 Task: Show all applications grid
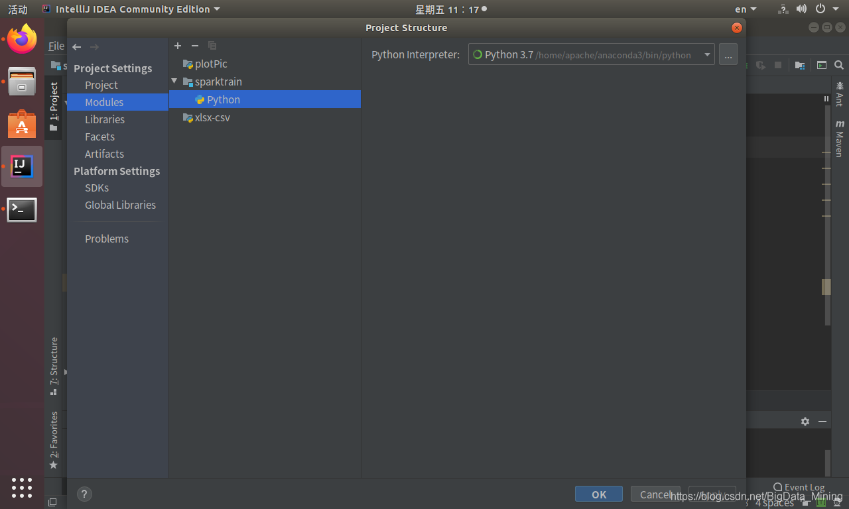tap(22, 487)
